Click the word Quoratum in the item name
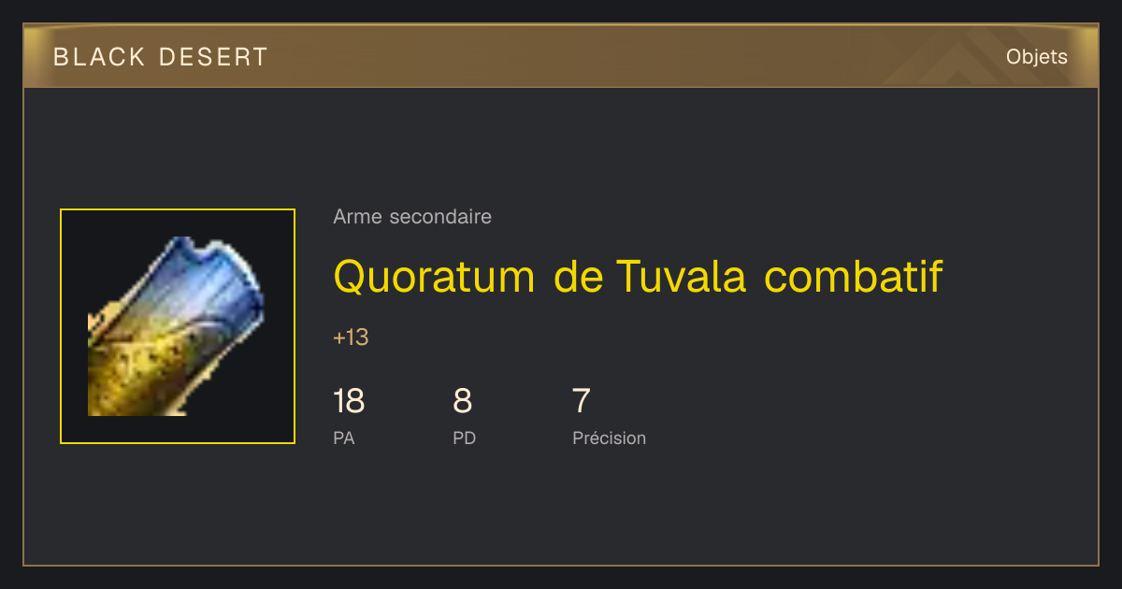 (435, 278)
